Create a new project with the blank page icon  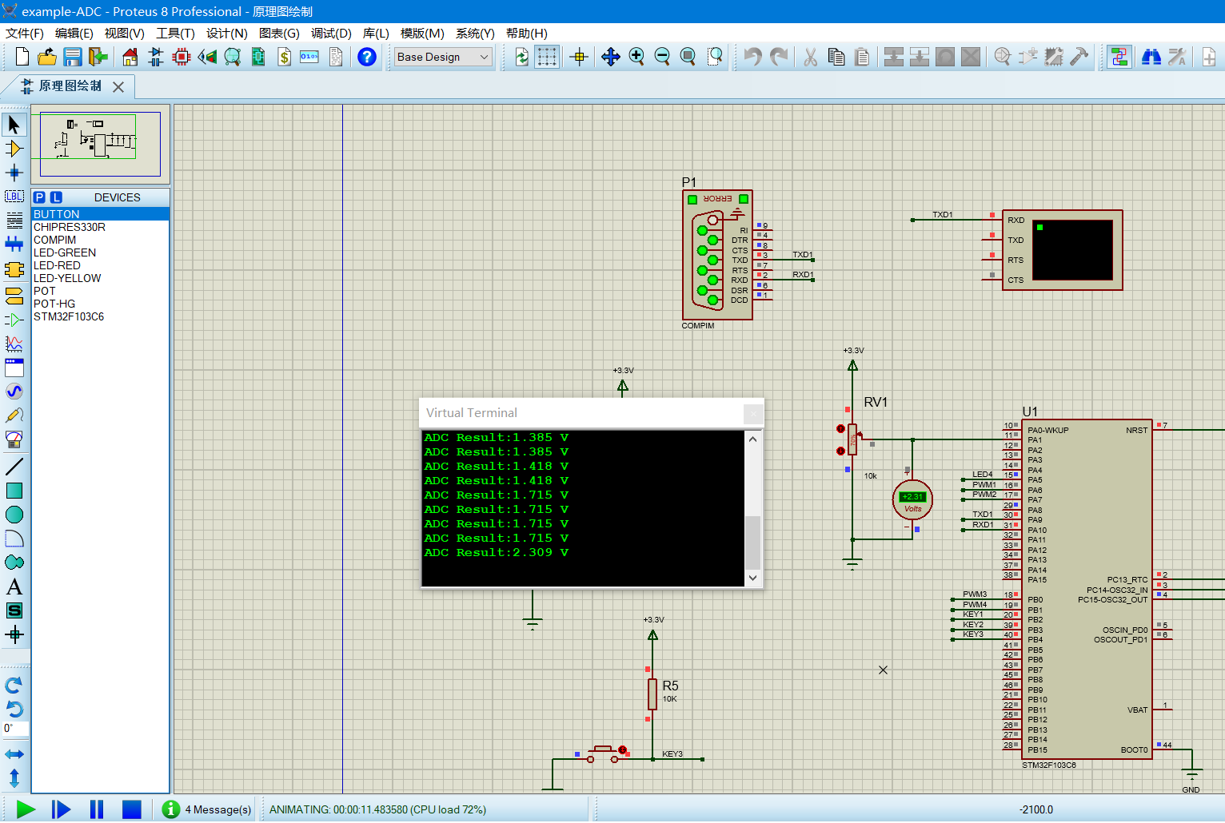[x=22, y=57]
